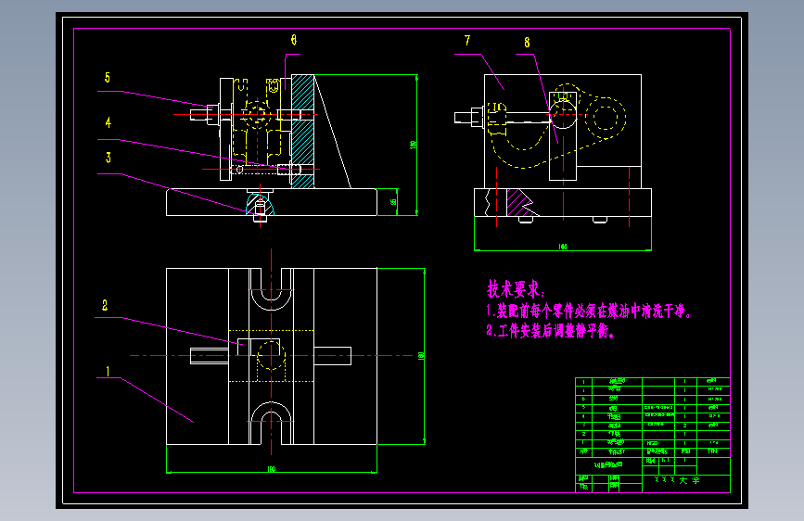Click part balloon number 5 in the front view

coord(108,78)
